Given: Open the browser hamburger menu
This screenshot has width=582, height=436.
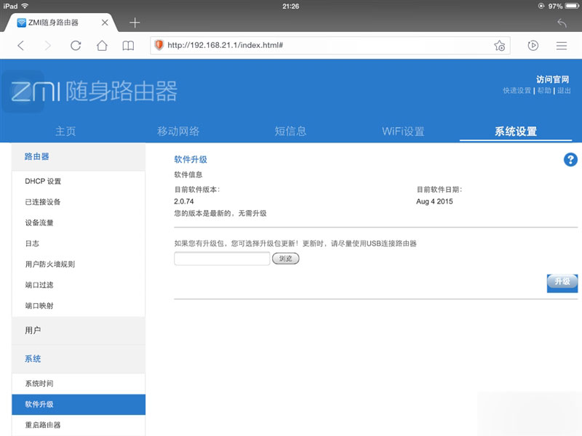Looking at the screenshot, I should point(562,44).
